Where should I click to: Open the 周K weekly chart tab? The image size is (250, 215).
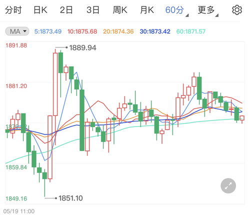click(x=120, y=10)
